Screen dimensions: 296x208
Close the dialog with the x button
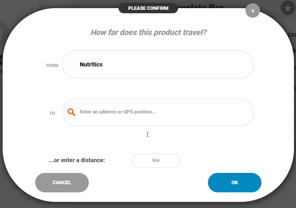[253, 10]
